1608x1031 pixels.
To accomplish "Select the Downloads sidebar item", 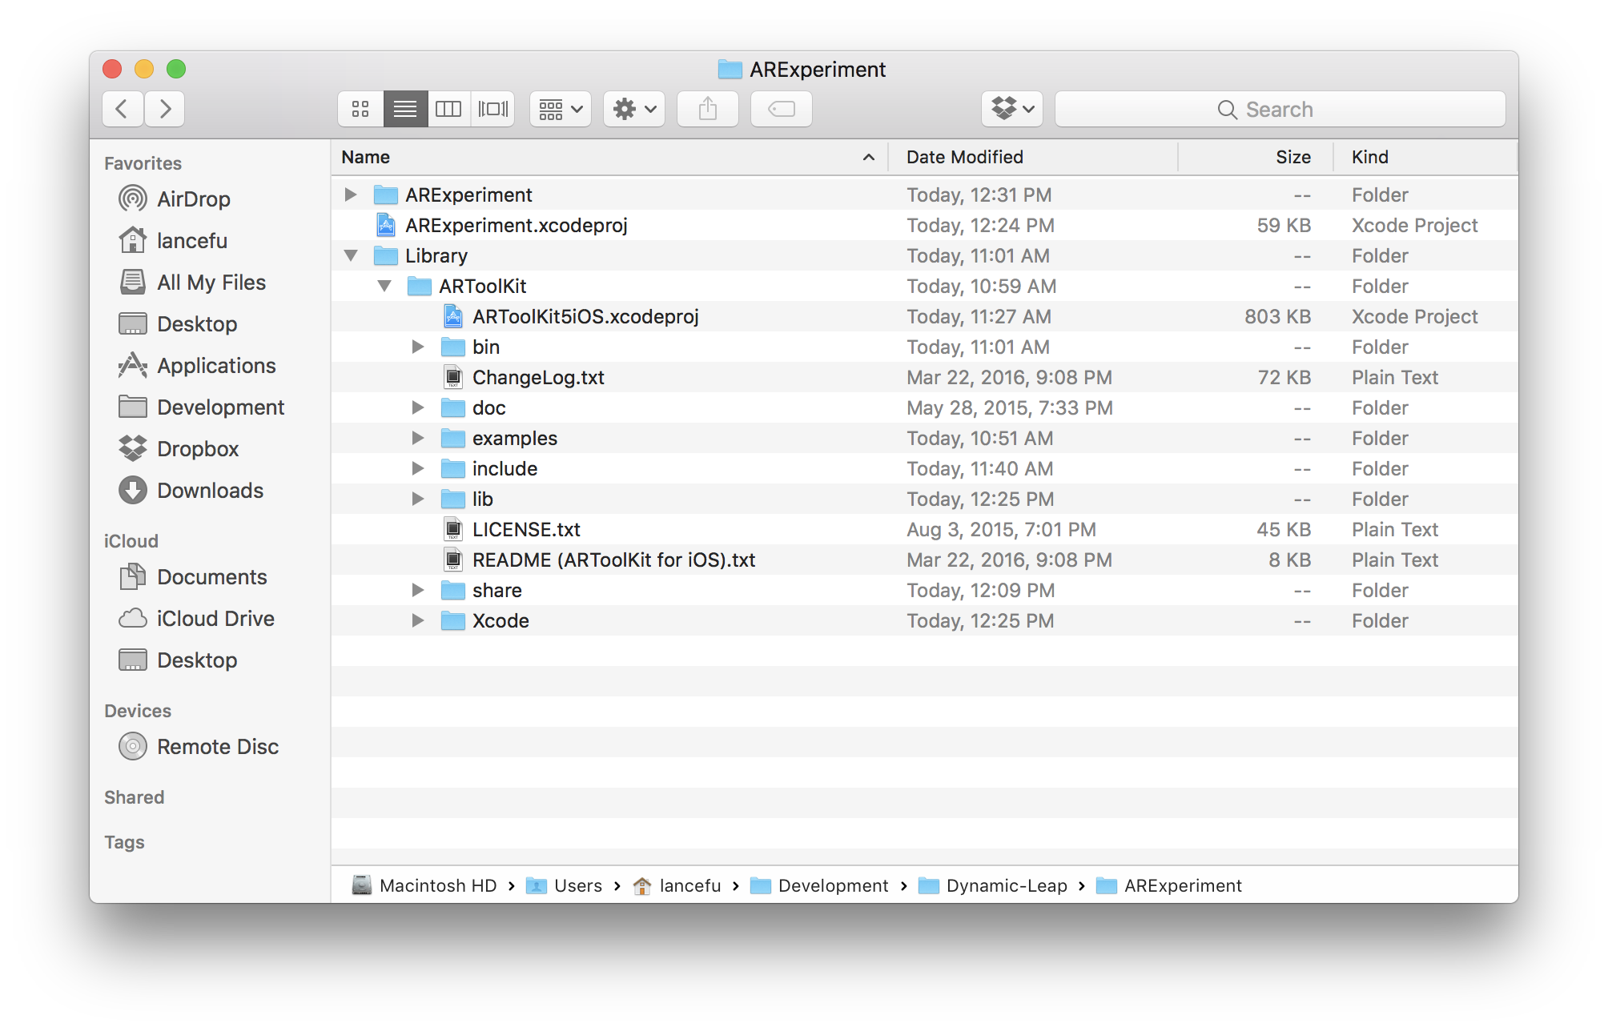I will (210, 491).
